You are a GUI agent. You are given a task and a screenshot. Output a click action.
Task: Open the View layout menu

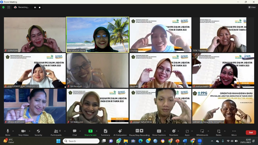point(252,7)
